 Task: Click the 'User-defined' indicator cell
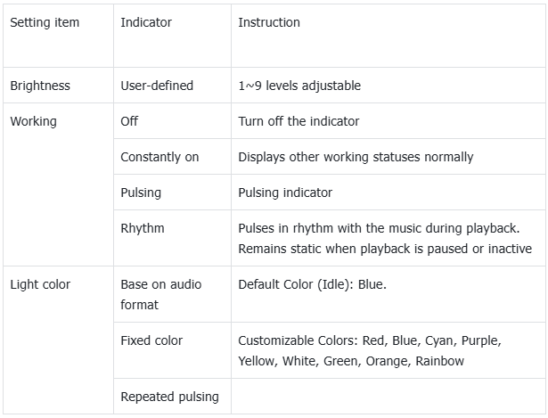pos(157,86)
